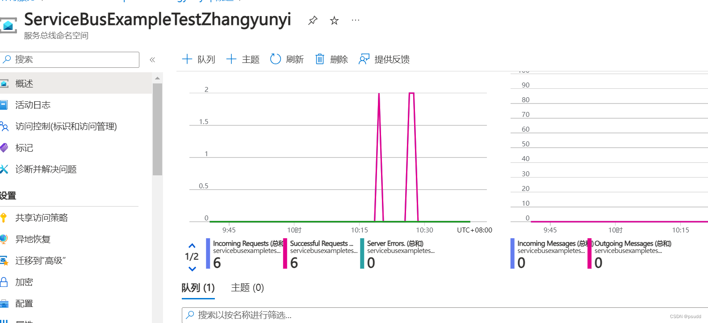Go to next legend page (down chevron)
Screen dimensions: 708x323
point(192,269)
